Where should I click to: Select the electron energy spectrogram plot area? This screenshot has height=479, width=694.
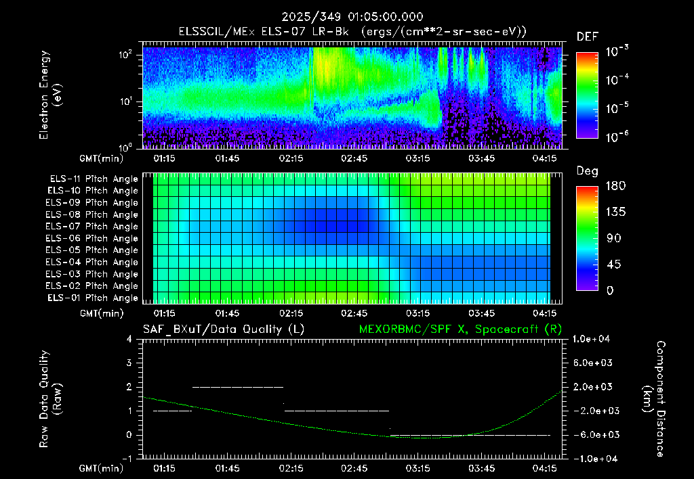point(352,95)
